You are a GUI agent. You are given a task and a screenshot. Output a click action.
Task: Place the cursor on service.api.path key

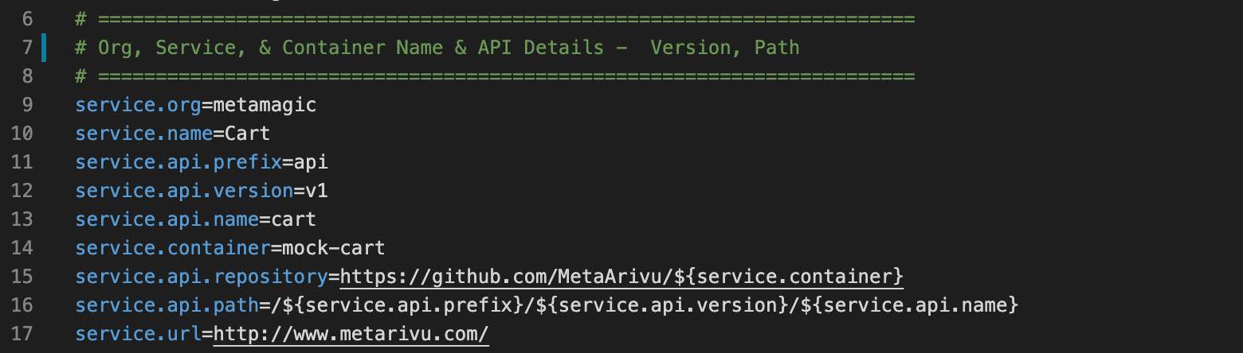(x=167, y=305)
